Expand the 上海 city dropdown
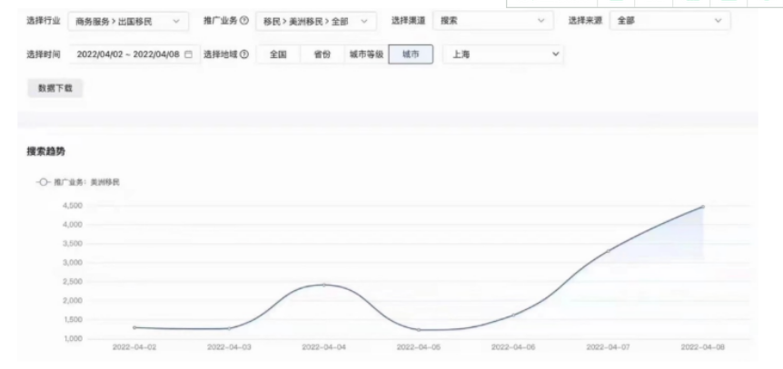783x369 pixels. 505,55
